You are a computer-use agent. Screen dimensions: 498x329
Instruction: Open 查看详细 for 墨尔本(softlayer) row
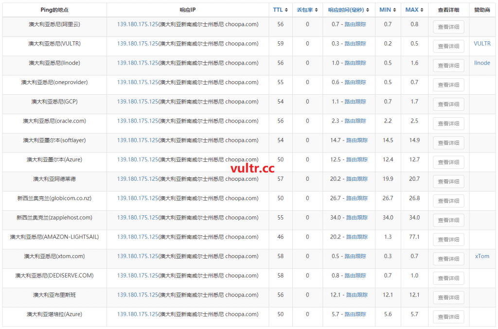448,143
